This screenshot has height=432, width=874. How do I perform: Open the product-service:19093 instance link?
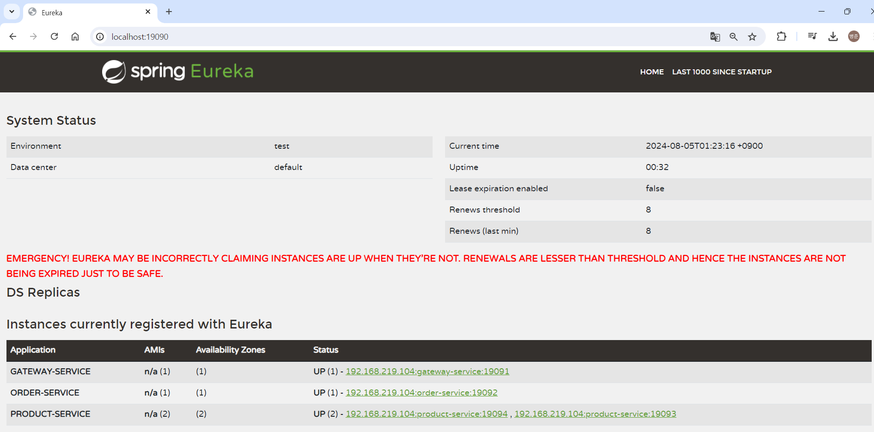(x=595, y=414)
